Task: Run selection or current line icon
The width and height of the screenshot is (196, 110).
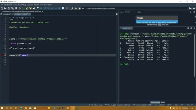Action: click(34, 8)
